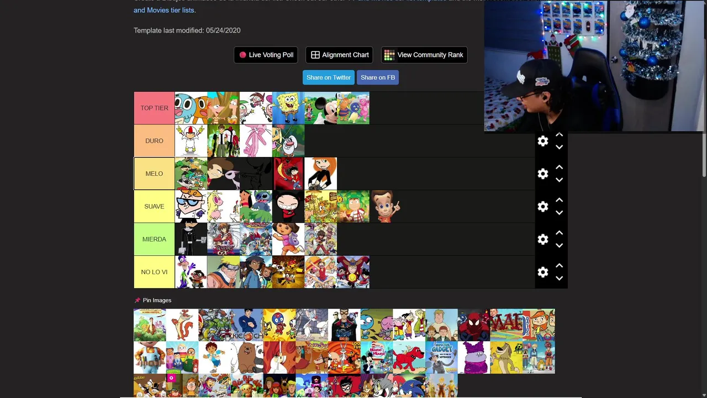Move NO LO VI tier up with arrow

(x=559, y=266)
